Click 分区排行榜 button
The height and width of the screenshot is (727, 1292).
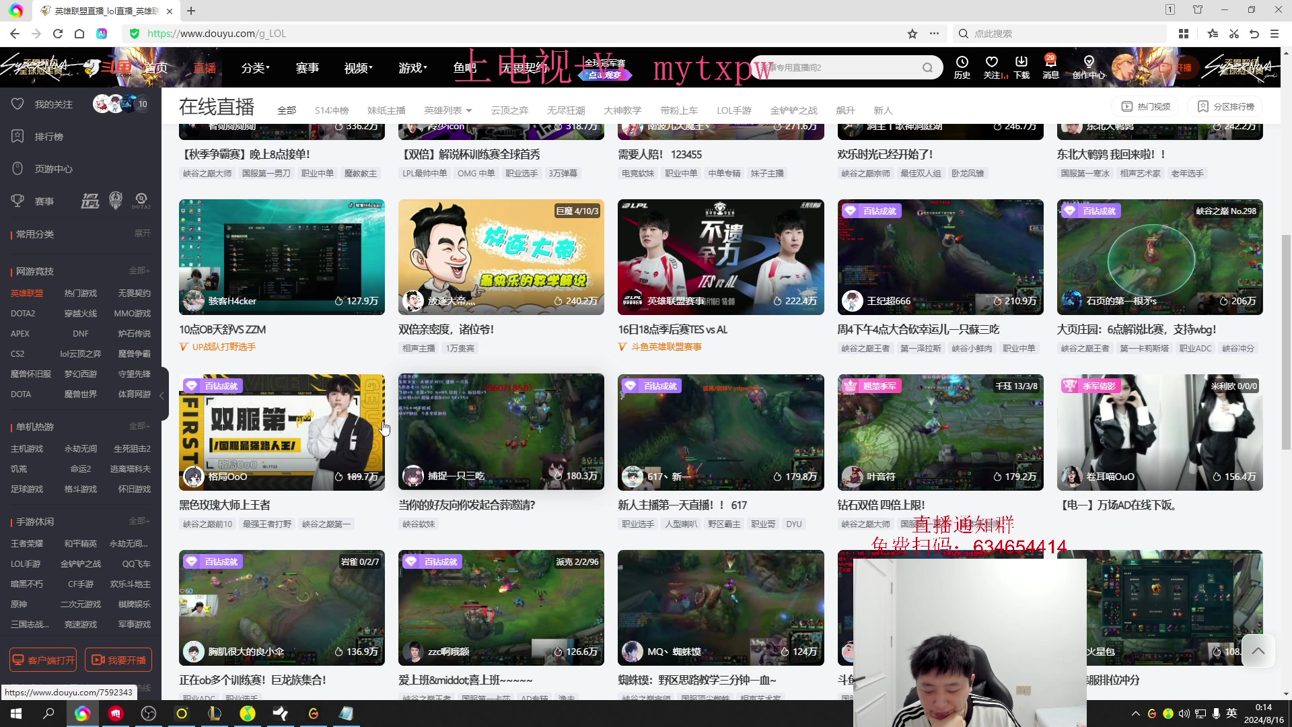point(1225,106)
